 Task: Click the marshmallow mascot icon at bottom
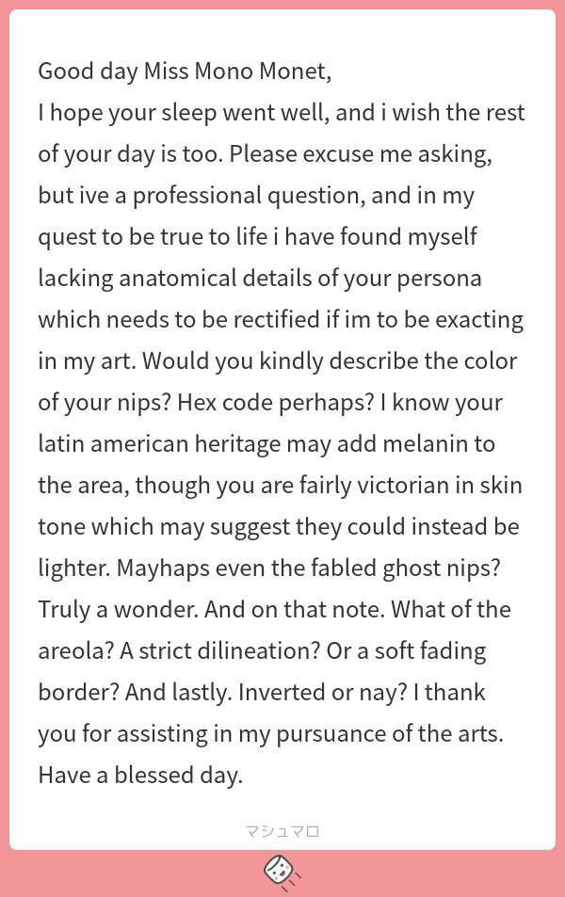pyautogui.click(x=282, y=873)
